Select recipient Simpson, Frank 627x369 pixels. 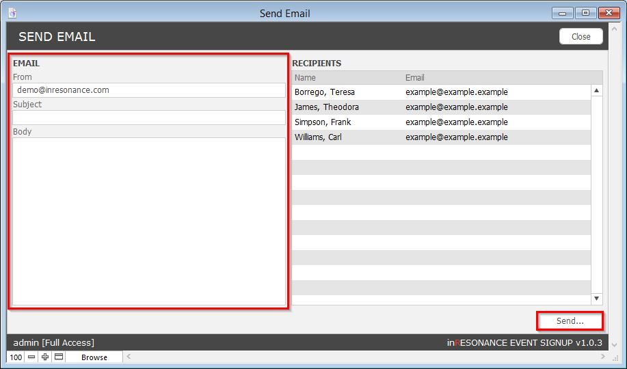click(x=323, y=122)
